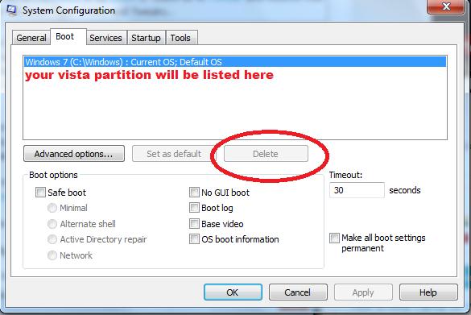Open Advanced options dialog
This screenshot has height=315, width=471.
74,154
